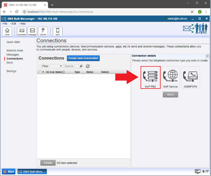
Task: Click the Create new Connection button
Action: [83, 58]
